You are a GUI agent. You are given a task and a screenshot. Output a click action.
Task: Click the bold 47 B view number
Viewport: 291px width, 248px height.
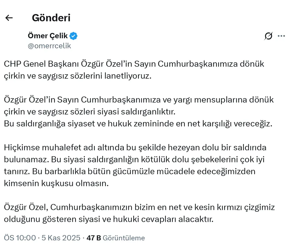pos(94,238)
